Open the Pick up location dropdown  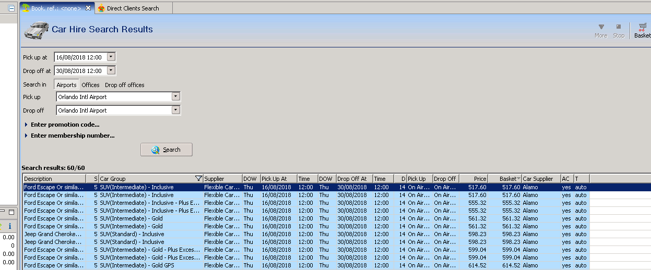coord(176,96)
